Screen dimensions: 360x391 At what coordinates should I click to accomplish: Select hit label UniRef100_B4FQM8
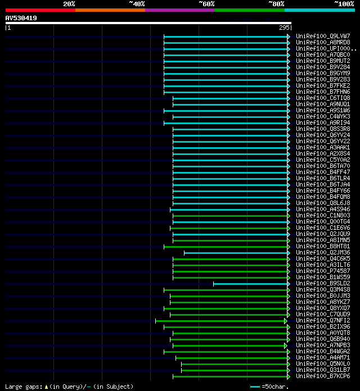[x=323, y=197]
